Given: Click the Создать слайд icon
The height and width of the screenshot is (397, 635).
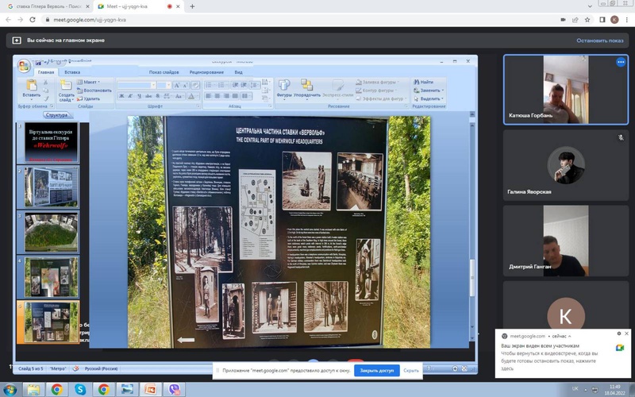Looking at the screenshot, I should point(66,85).
